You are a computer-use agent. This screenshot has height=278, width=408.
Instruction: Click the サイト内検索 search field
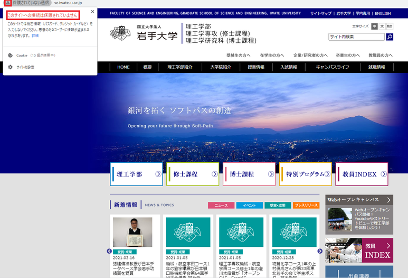pos(356,37)
